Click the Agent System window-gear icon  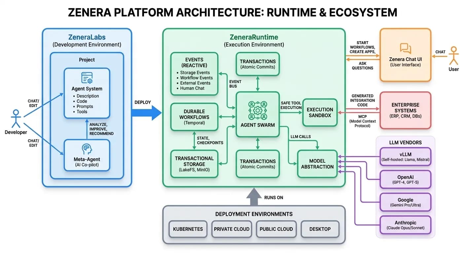pyautogui.click(x=87, y=78)
